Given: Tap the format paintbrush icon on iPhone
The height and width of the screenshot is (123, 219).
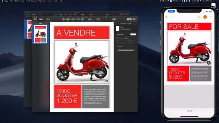Looking at the screenshot, I should coord(199,17).
